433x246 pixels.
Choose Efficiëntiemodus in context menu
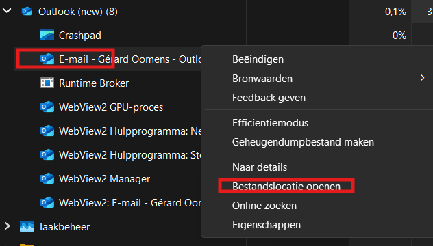click(x=270, y=123)
